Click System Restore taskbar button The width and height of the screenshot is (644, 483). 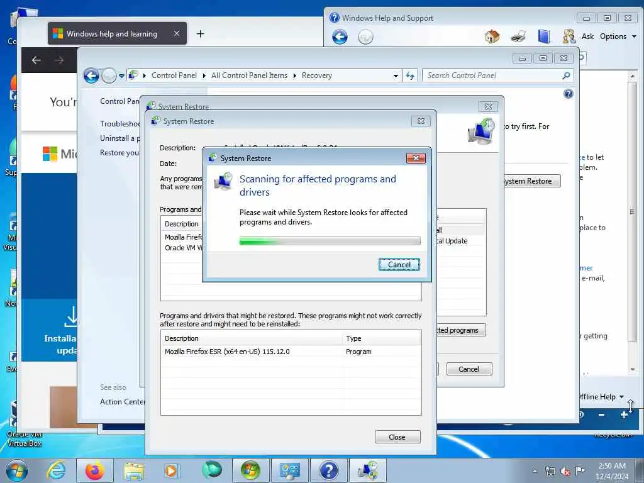tap(367, 470)
